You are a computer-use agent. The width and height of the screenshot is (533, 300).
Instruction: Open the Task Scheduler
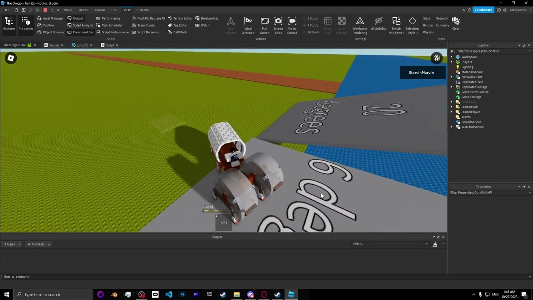(109, 25)
